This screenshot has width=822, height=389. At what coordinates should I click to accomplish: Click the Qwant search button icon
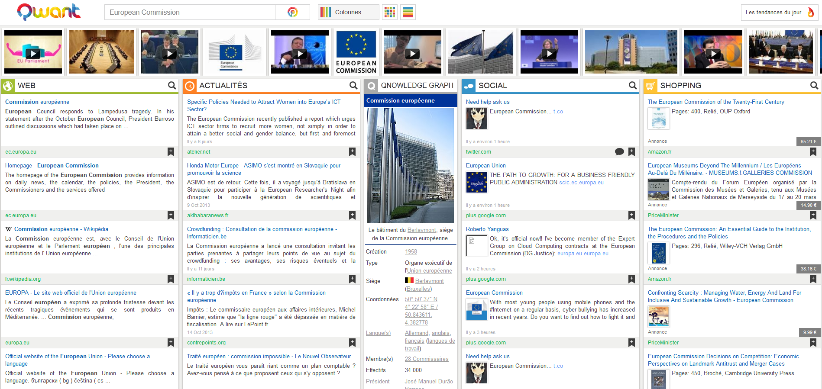coord(293,12)
